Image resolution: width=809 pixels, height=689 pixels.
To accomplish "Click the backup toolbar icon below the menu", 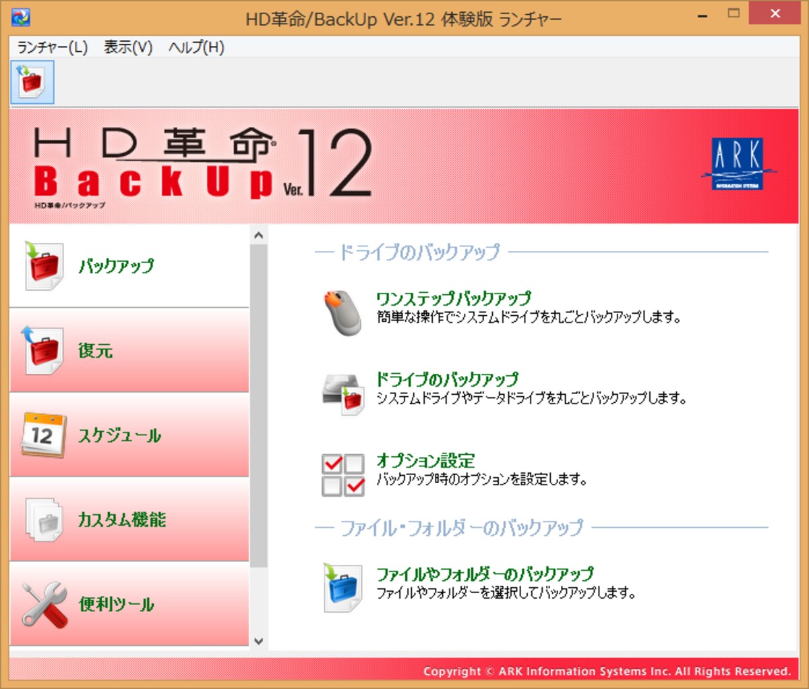I will [32, 82].
